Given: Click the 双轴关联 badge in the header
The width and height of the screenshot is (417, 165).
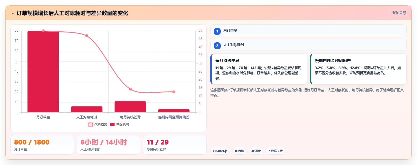Looking at the screenshot, I should point(399,13).
